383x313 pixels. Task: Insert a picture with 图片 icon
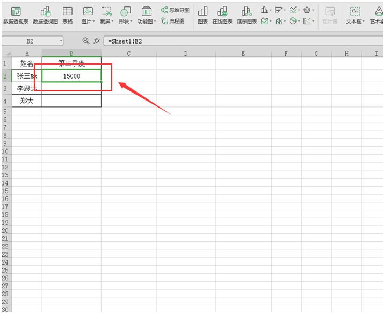pos(88,11)
